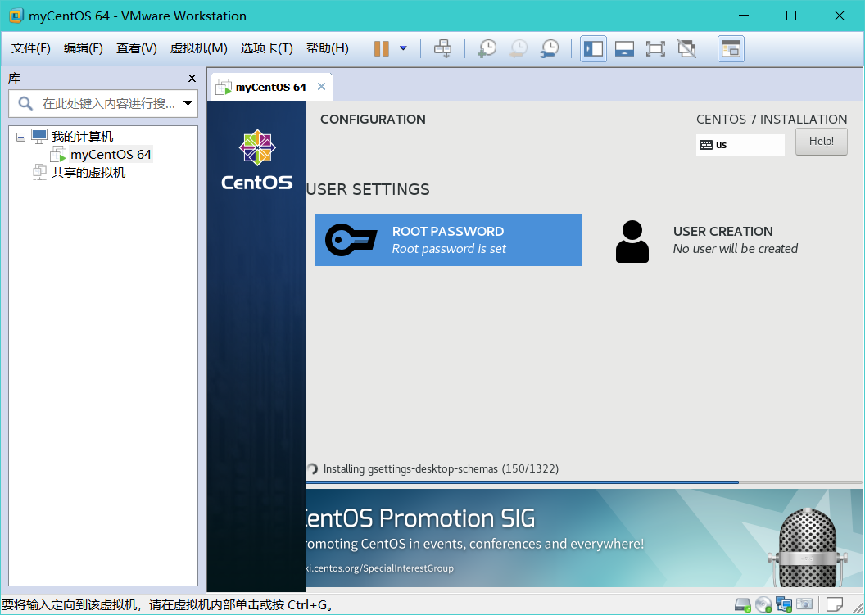
Task: Click the user creation person icon
Action: point(632,242)
